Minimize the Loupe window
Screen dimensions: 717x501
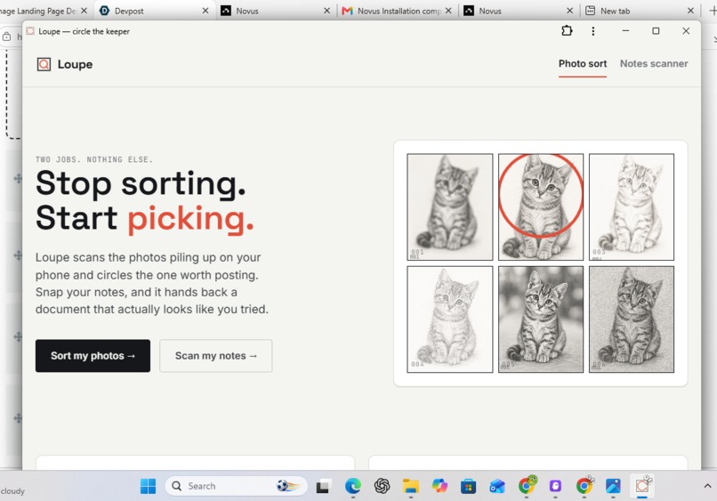(625, 30)
